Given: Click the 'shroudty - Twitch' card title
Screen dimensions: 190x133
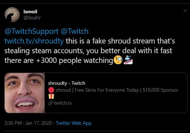Looking at the screenshot, I should point(67,83).
